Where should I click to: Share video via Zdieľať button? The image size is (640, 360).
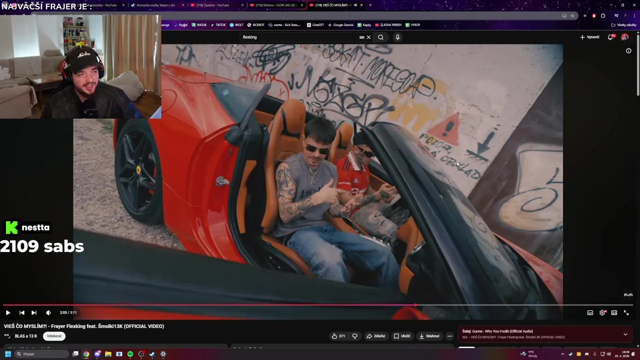(x=376, y=336)
